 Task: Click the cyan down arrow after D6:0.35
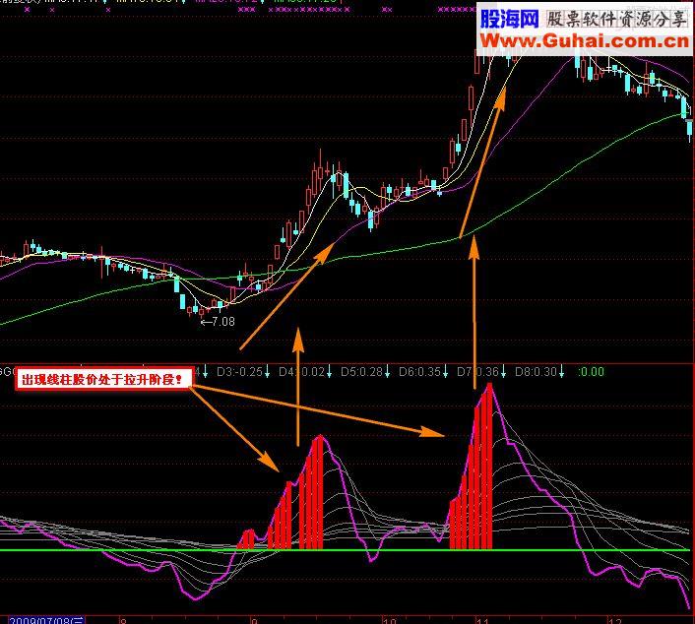pos(445,372)
